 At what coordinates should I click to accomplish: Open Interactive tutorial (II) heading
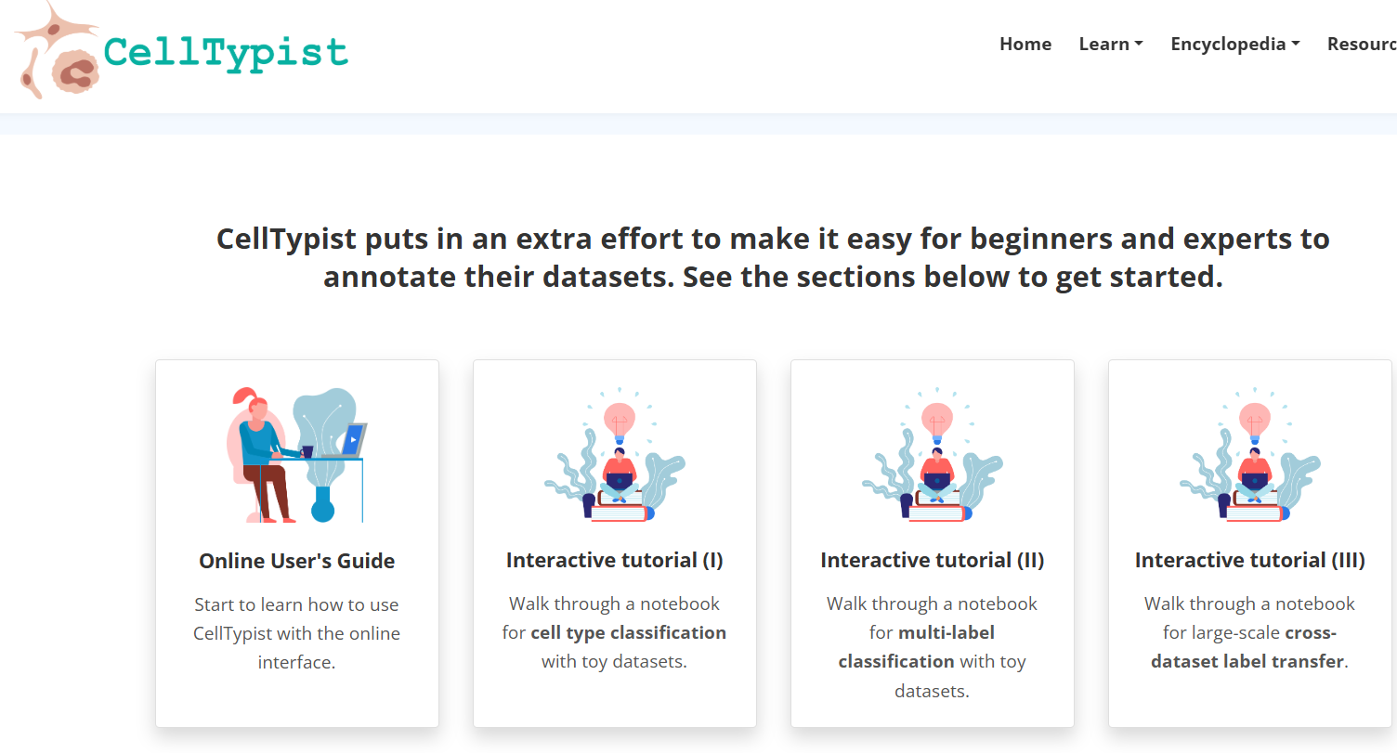point(933,560)
